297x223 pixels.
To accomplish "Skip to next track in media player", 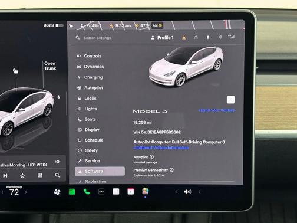I will (5, 175).
